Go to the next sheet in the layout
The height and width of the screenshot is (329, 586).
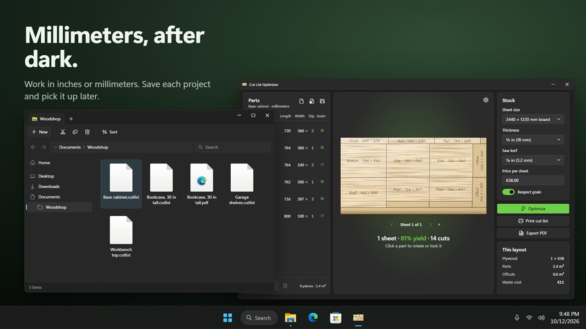(430, 225)
